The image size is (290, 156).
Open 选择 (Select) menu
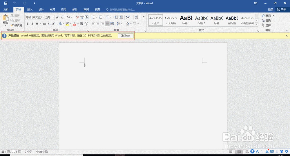pos(267,25)
